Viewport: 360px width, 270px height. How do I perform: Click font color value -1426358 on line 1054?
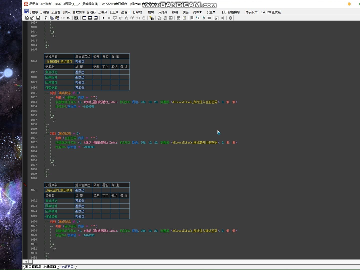point(88,106)
